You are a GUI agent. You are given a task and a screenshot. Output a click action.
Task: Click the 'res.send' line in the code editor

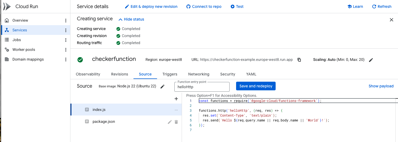266,120
